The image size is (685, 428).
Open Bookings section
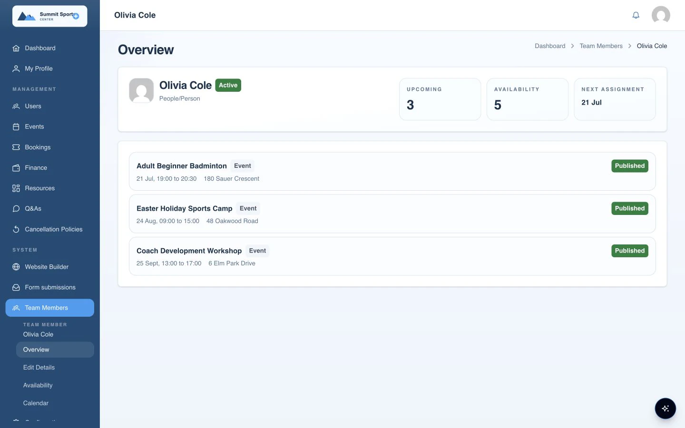50,147
